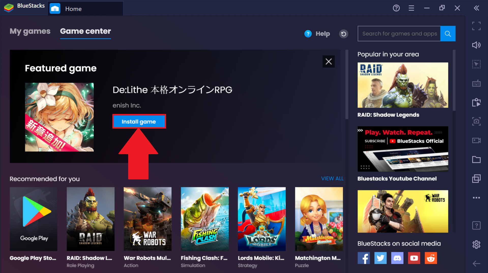Open Fishing Clash game tile
Image resolution: width=488 pixels, height=273 pixels.
click(x=205, y=219)
